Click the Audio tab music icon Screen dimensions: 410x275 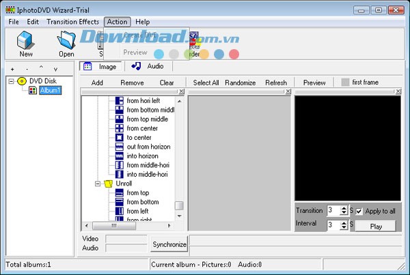(136, 66)
